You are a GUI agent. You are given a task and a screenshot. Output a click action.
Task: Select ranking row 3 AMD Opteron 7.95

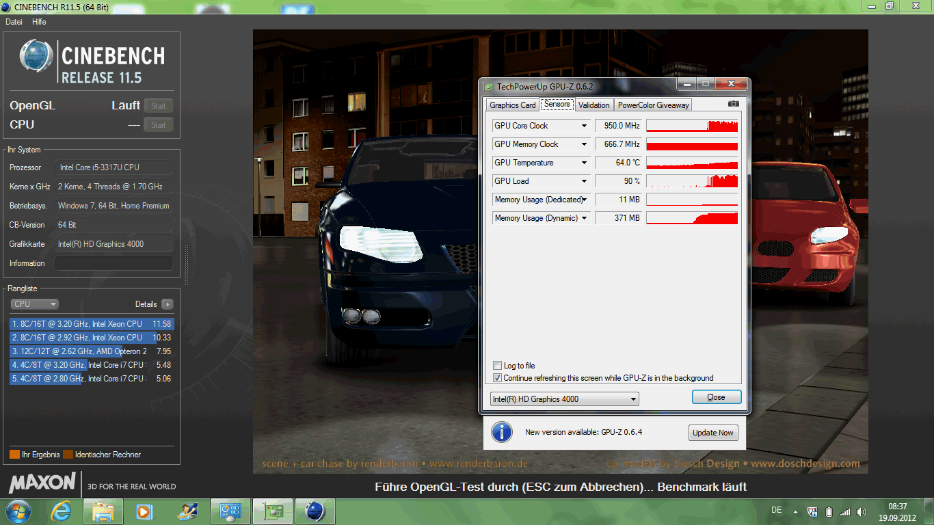tap(92, 351)
